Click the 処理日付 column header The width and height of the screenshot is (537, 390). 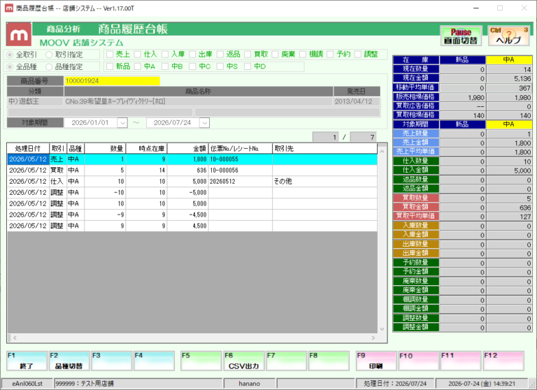click(28, 149)
